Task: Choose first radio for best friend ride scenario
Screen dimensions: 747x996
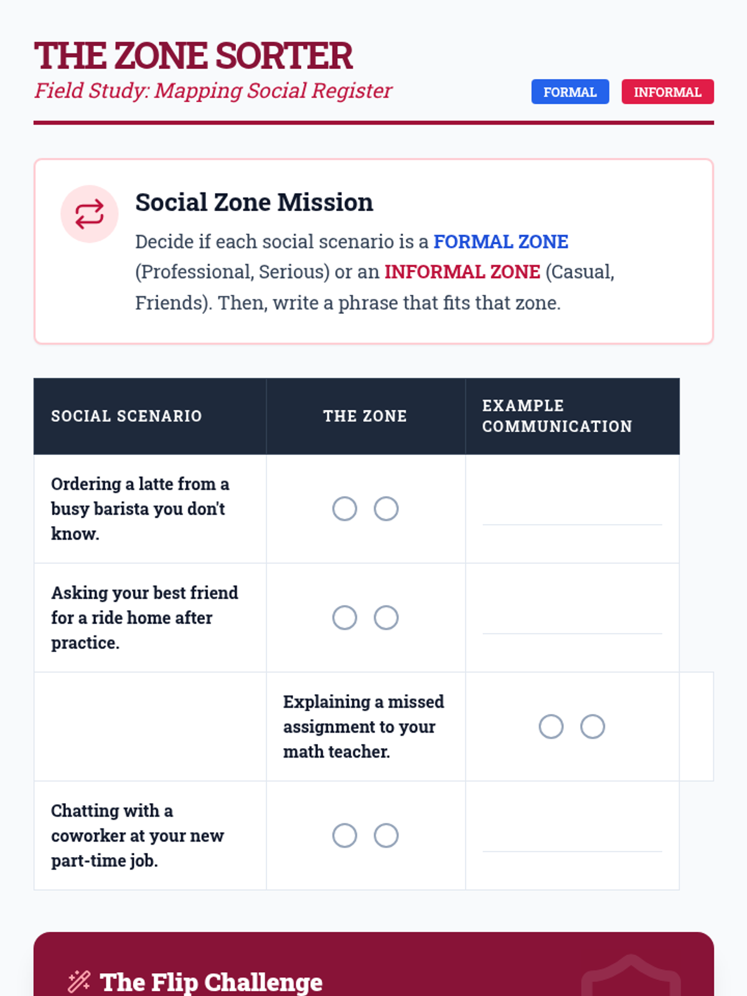Action: click(344, 618)
